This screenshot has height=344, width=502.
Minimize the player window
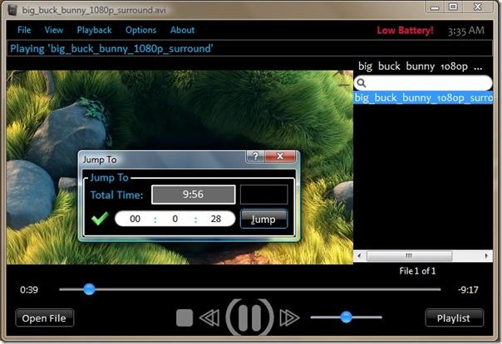435,7
